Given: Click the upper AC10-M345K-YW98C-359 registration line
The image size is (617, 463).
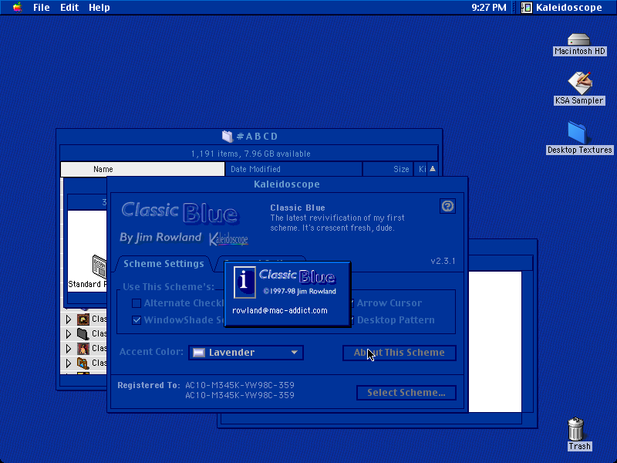Looking at the screenshot, I should coord(240,385).
